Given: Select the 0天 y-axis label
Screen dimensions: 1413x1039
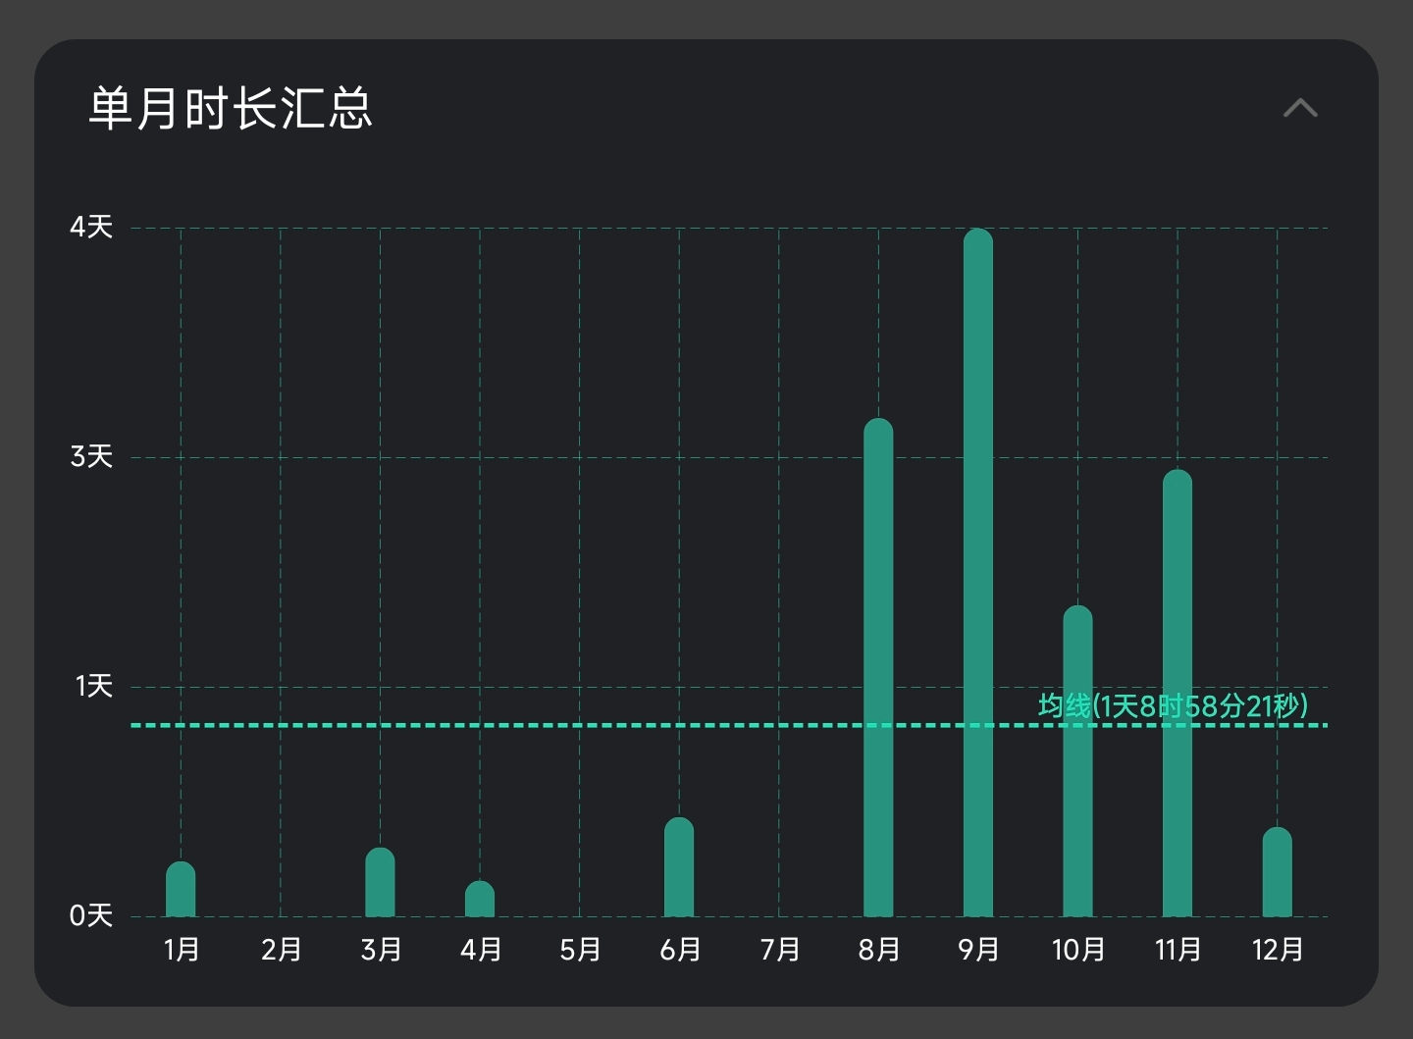Looking at the screenshot, I should point(91,916).
